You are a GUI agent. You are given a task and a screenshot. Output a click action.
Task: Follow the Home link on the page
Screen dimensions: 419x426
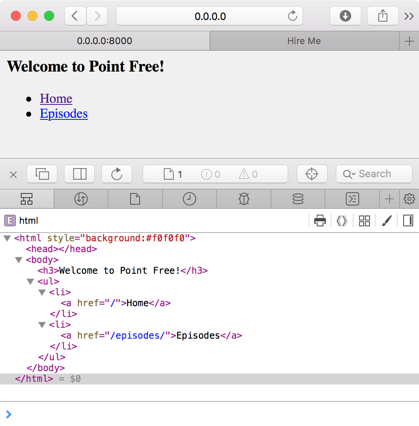tap(56, 98)
